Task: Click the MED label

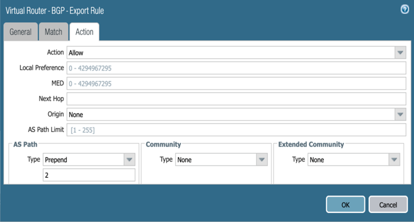Action: pyautogui.click(x=58, y=83)
